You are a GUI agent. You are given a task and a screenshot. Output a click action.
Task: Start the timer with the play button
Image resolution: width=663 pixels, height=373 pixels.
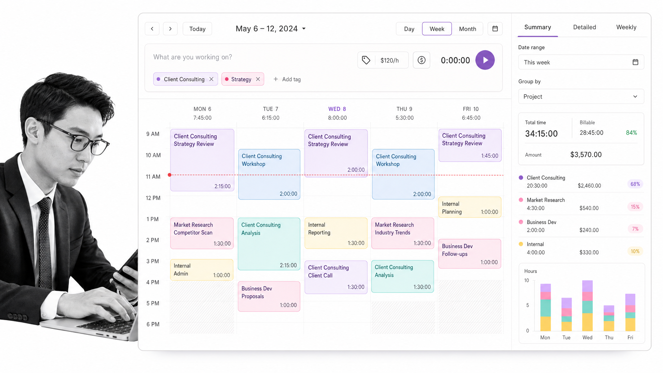(485, 60)
